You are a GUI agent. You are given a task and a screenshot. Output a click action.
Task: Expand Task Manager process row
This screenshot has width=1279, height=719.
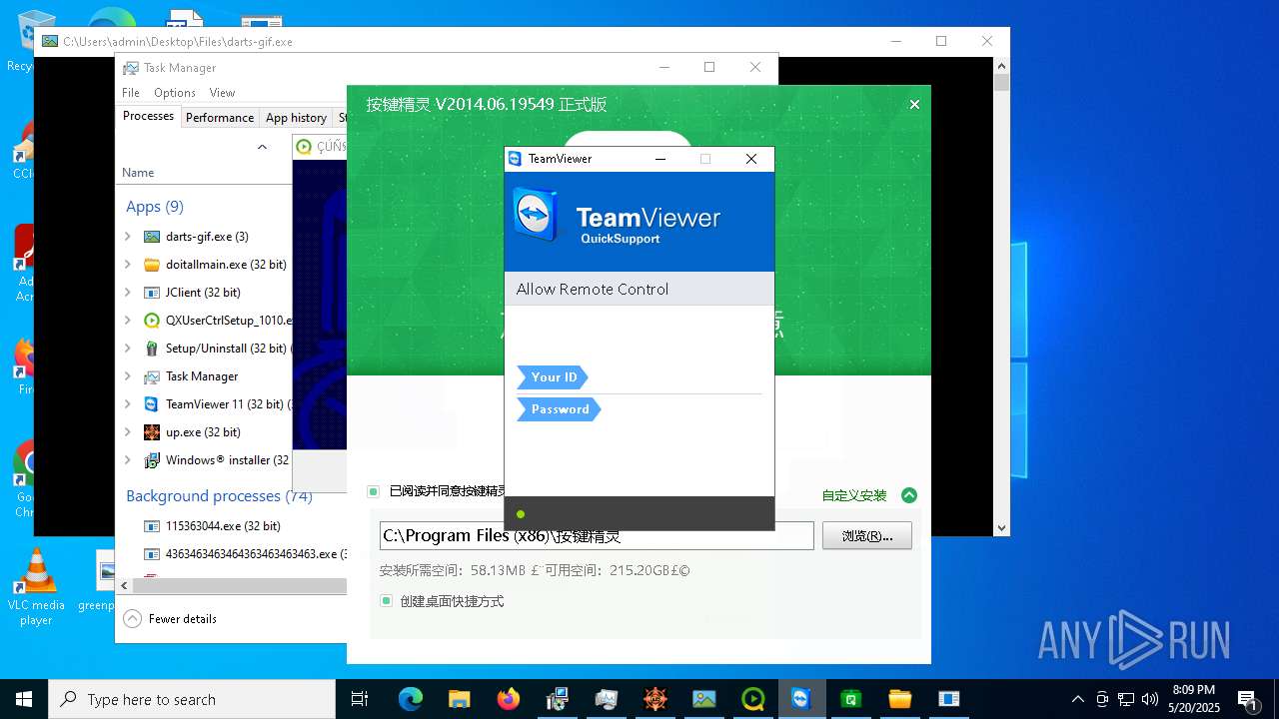[128, 376]
